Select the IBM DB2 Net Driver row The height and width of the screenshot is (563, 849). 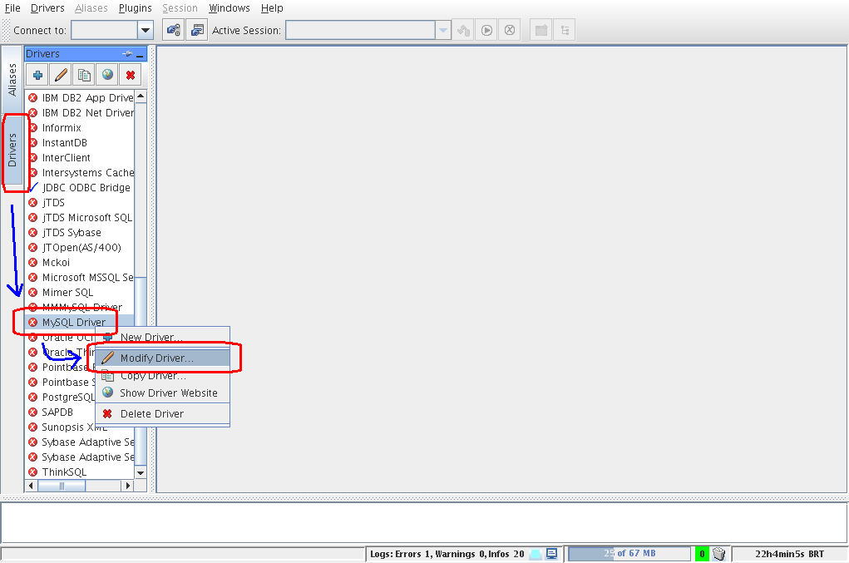click(x=80, y=112)
